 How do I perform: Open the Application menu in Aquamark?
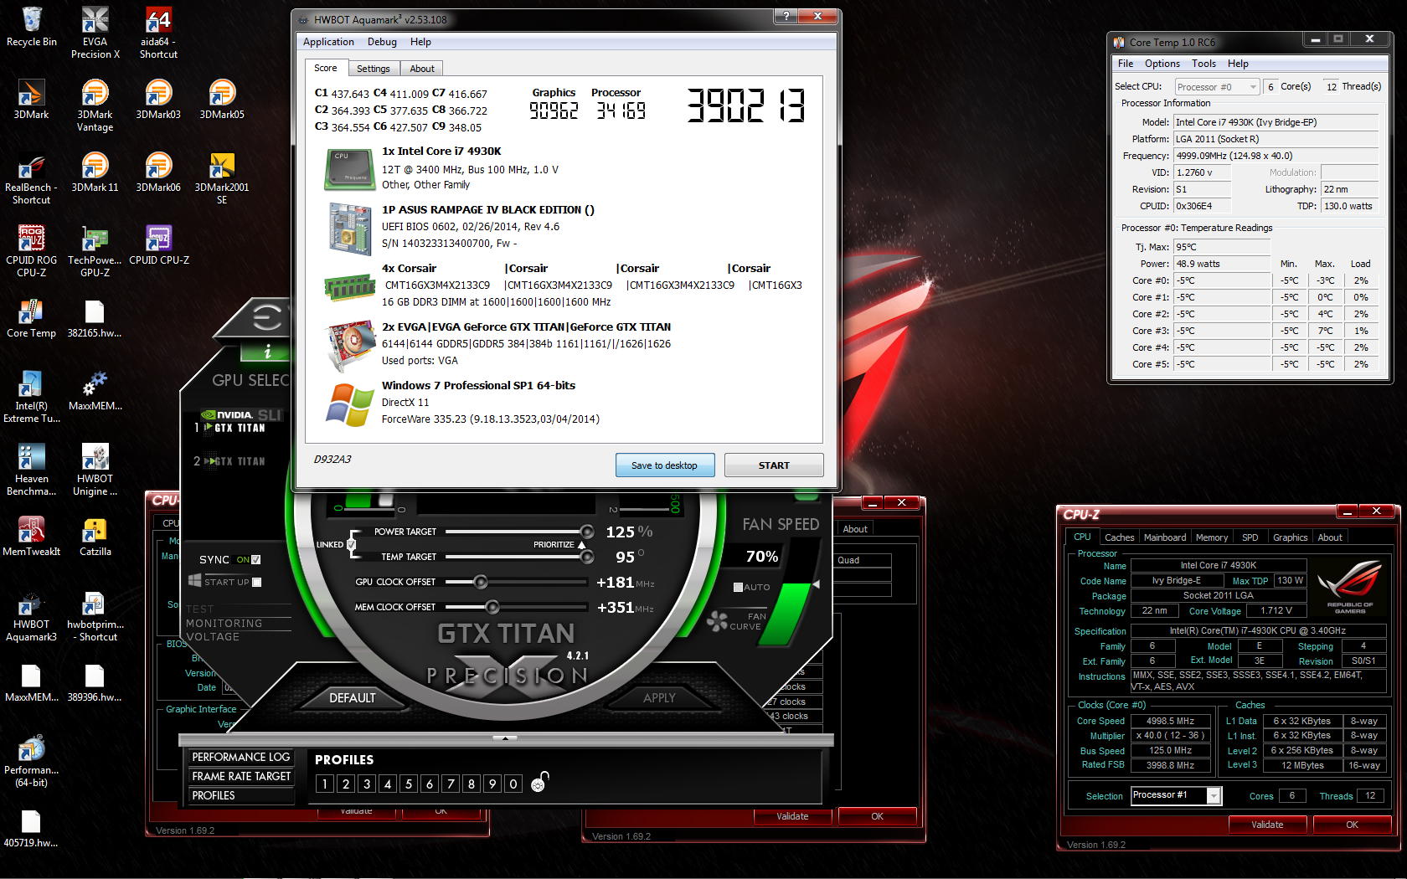[328, 42]
